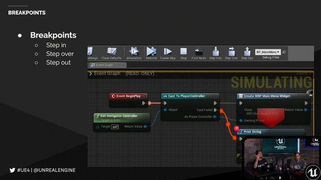Click the Target self input pin

coord(98,127)
